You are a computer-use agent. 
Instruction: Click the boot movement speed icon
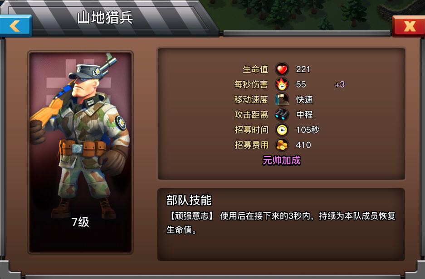tap(282, 99)
